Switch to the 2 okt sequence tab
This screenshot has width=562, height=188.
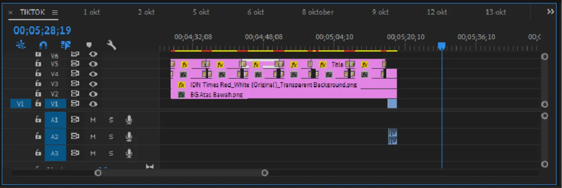(x=146, y=12)
